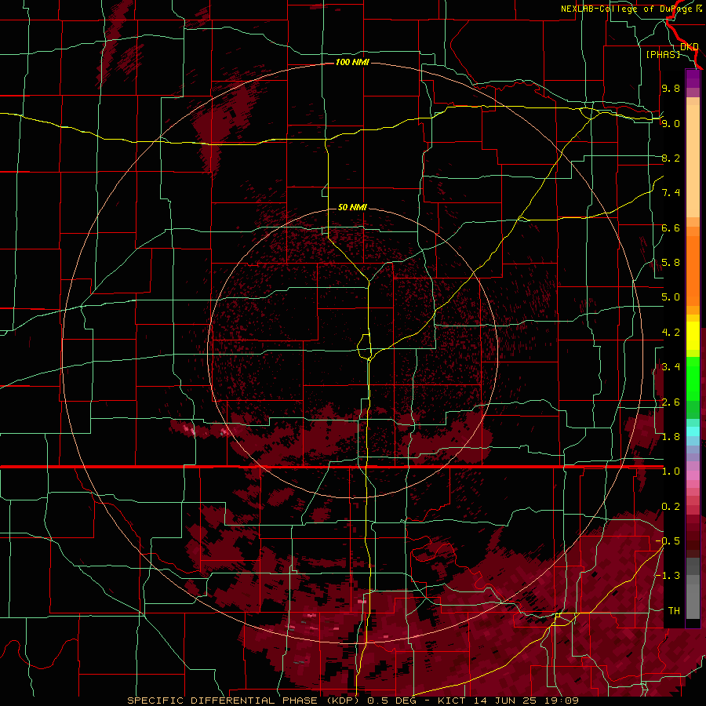Click the 5.8 value on the color scale
This screenshot has width=706, height=706.
tap(671, 263)
